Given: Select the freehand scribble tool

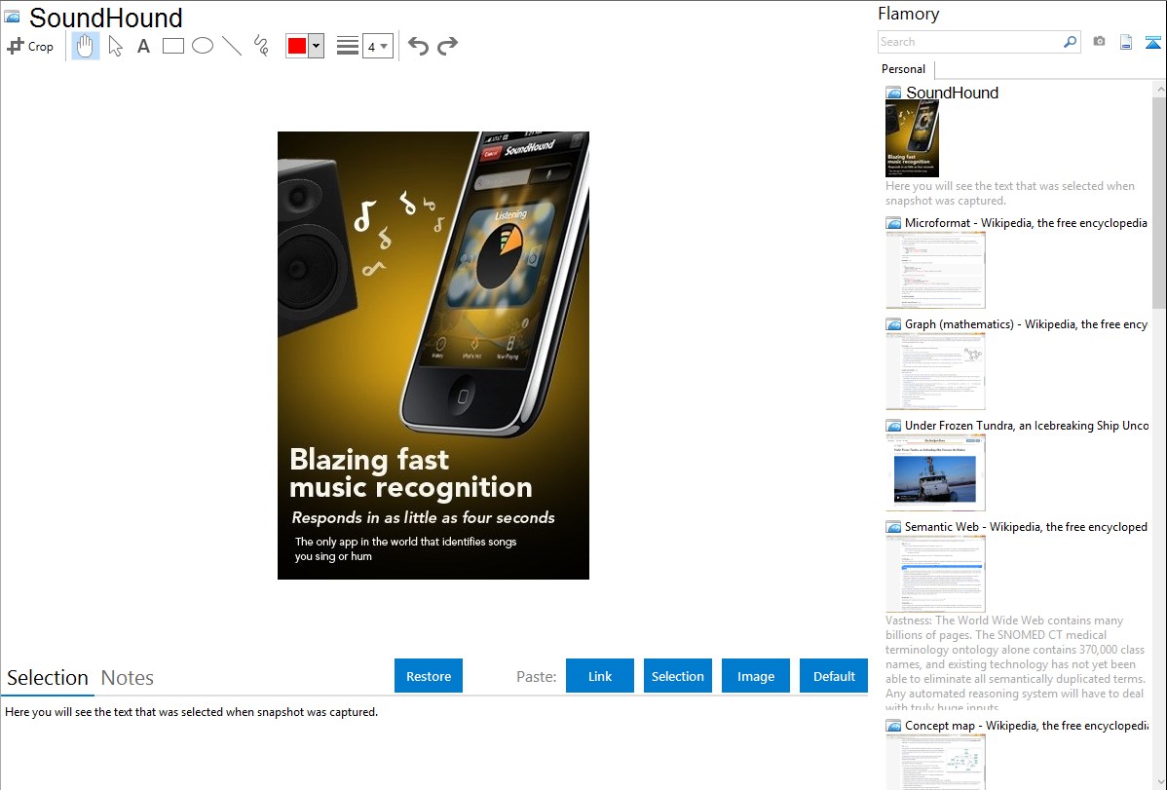Looking at the screenshot, I should point(261,46).
